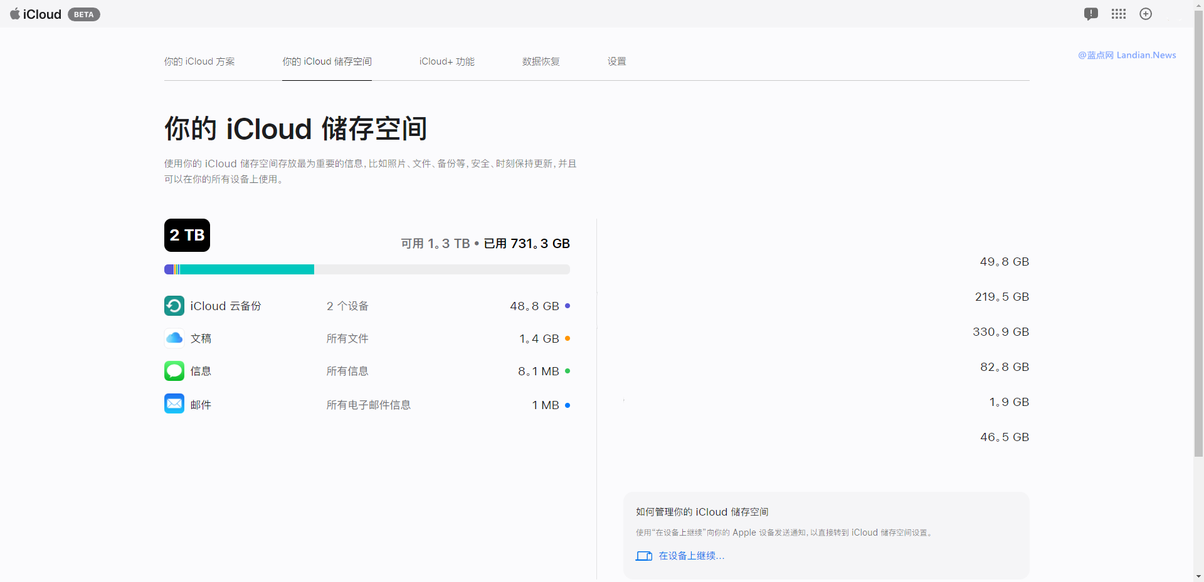The width and height of the screenshot is (1204, 582).
Task: Click the blue Mail 邮件 icon
Action: (174, 404)
